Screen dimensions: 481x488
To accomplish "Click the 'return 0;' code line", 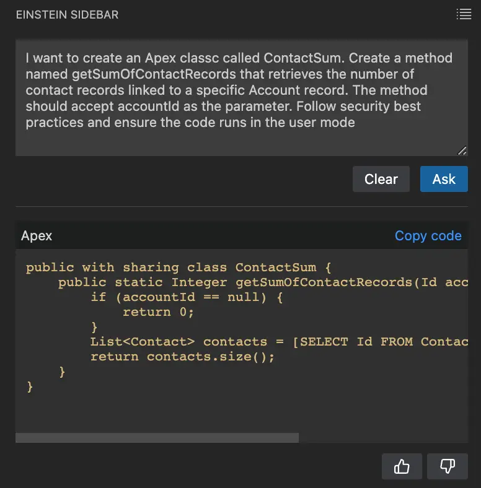I will [158, 312].
